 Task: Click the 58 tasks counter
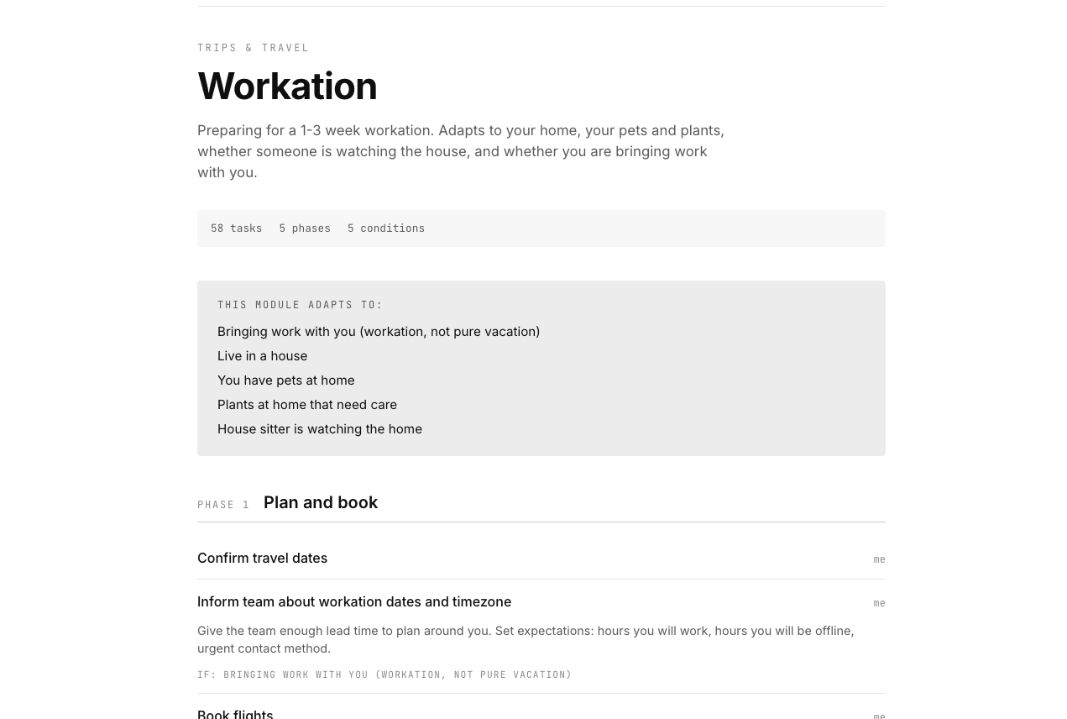click(236, 228)
